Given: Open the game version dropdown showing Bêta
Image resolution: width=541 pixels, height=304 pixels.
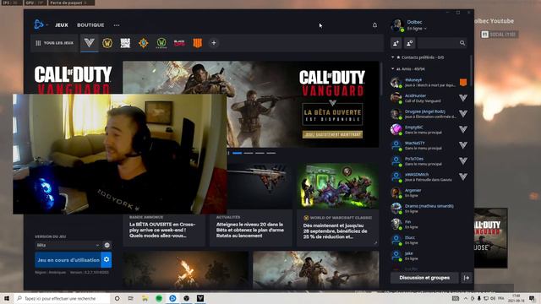Looking at the screenshot, I should point(68,245).
